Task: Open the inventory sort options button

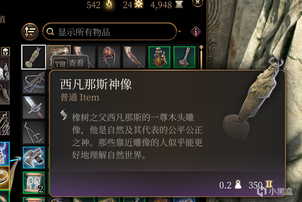Action: point(30,32)
